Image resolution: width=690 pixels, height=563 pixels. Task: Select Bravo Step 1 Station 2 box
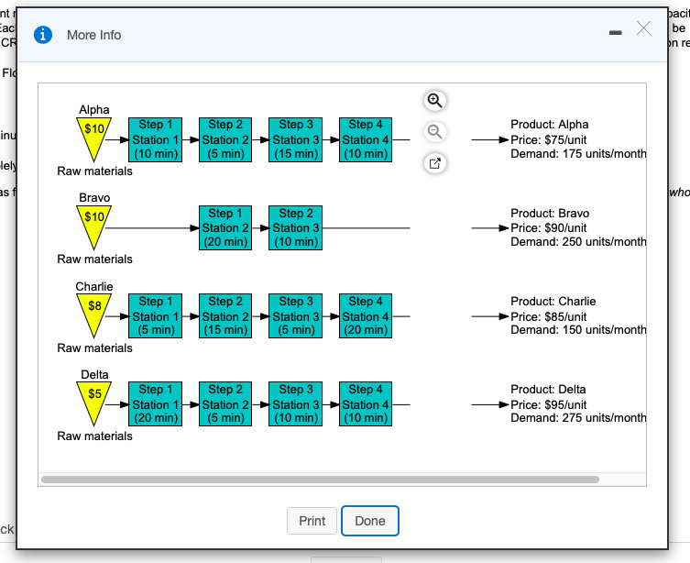click(225, 227)
